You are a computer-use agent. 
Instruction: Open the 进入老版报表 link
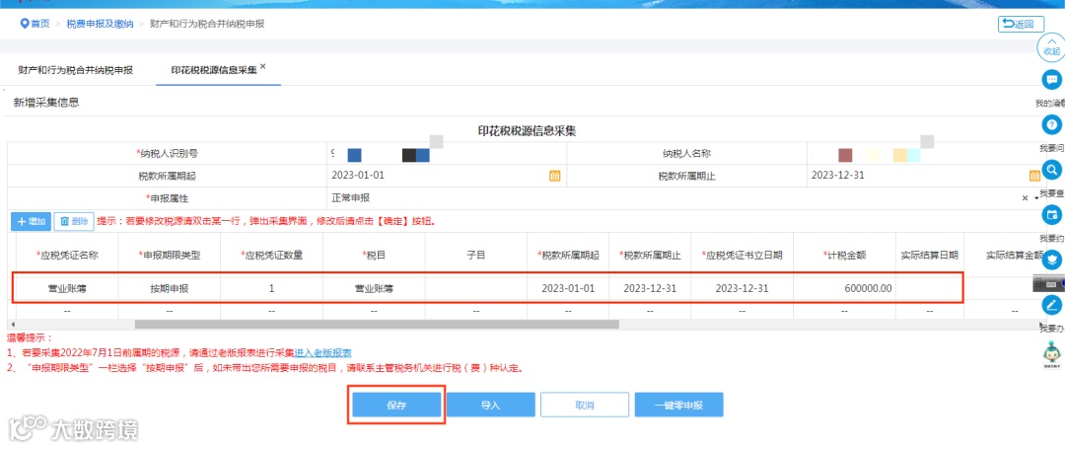(x=322, y=353)
